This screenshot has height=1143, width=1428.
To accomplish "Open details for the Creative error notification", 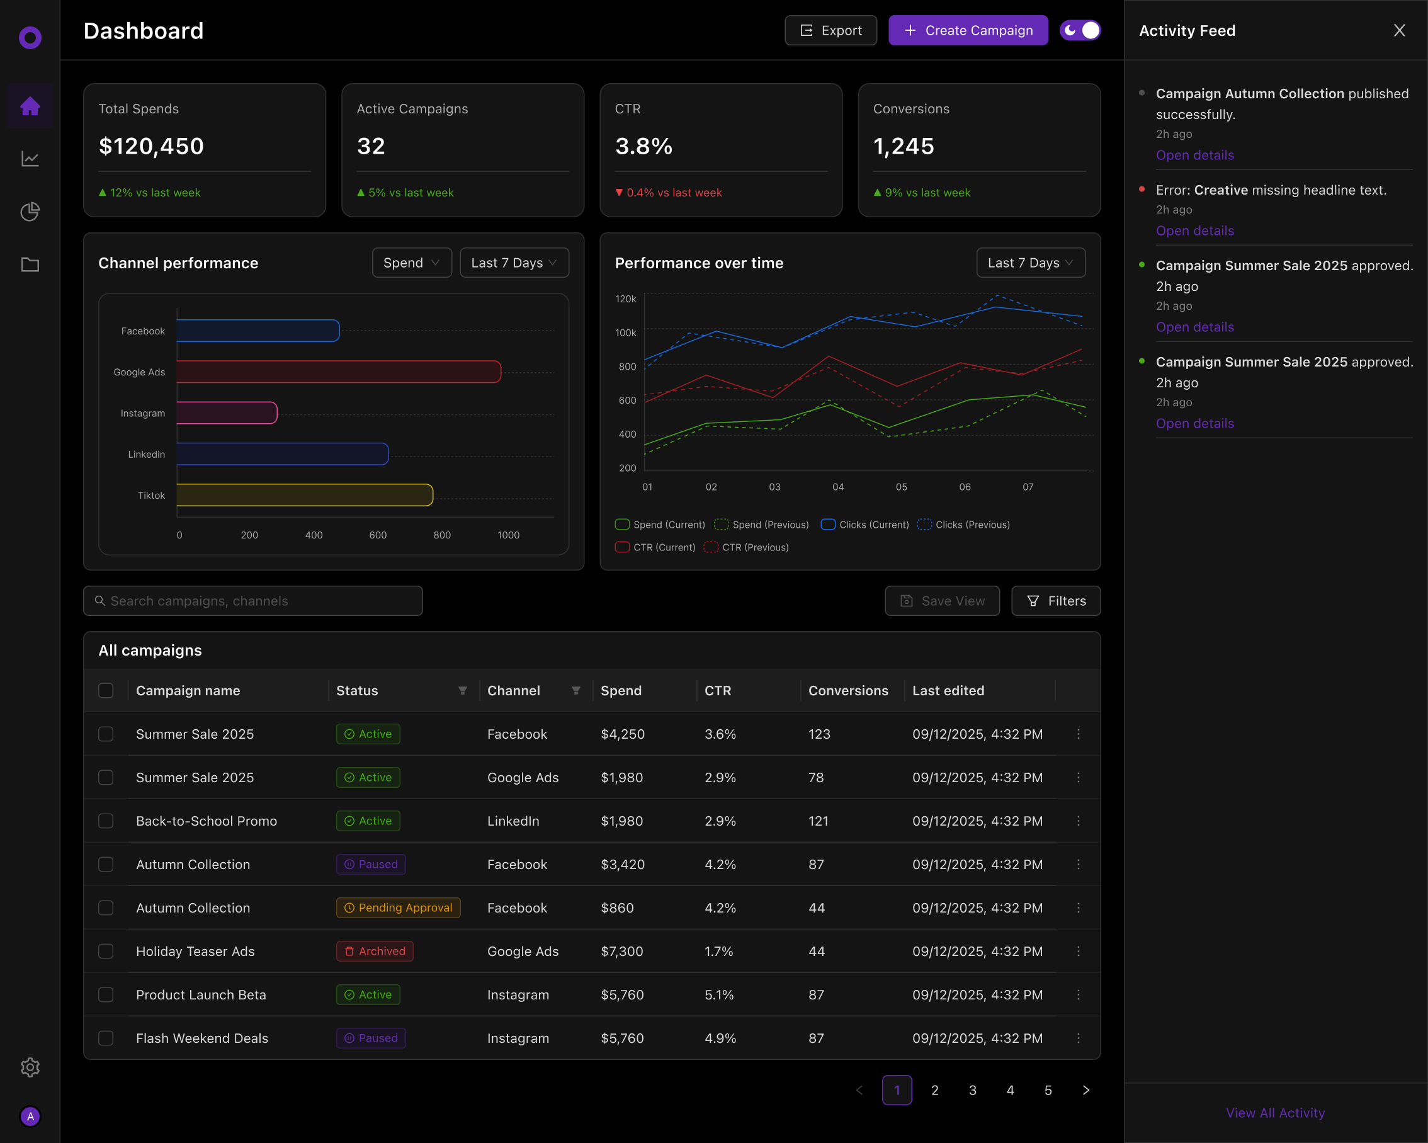I will coord(1195,230).
